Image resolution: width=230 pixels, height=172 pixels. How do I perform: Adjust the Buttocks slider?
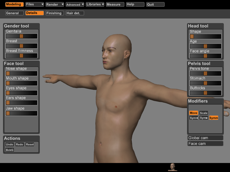tap(205, 93)
